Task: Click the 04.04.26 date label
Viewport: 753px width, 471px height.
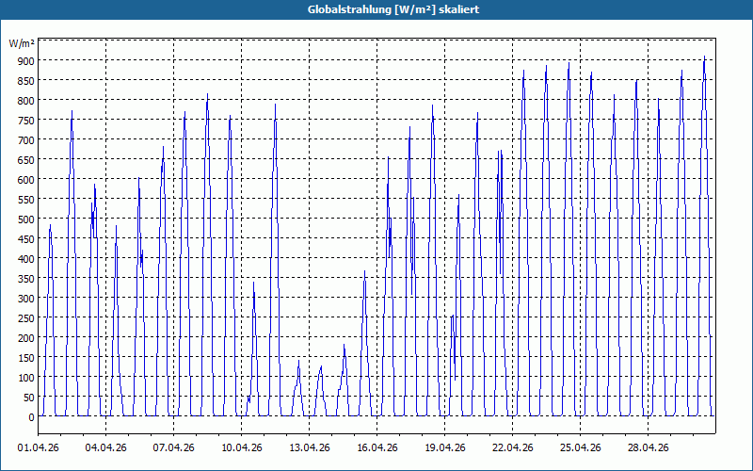Action: tap(106, 447)
